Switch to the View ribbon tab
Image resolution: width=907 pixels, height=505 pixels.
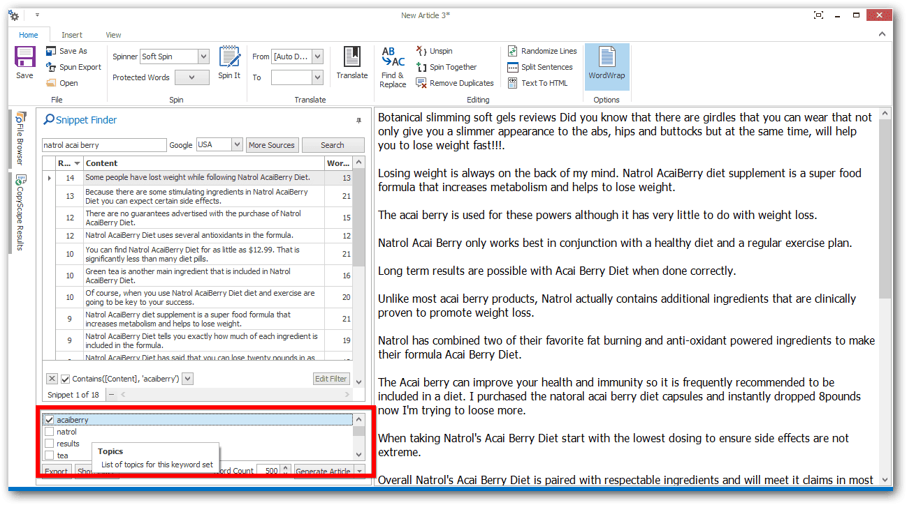click(113, 35)
